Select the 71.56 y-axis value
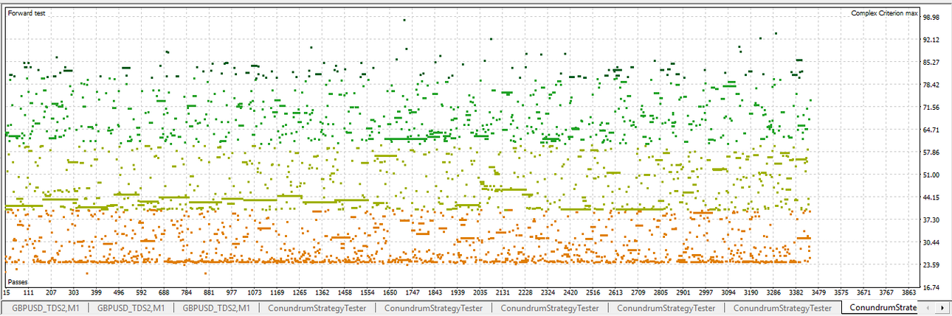This screenshot has width=952, height=316. 933,108
